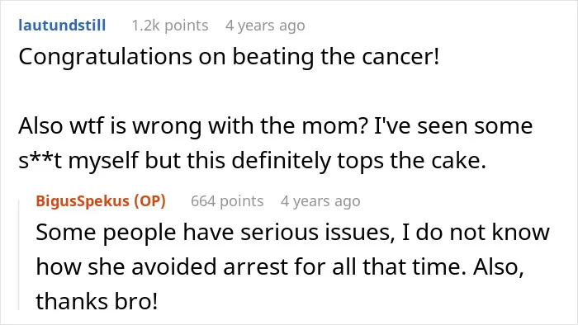
Task: Click the 'thanks bro!' closing text
Action: [x=97, y=301]
